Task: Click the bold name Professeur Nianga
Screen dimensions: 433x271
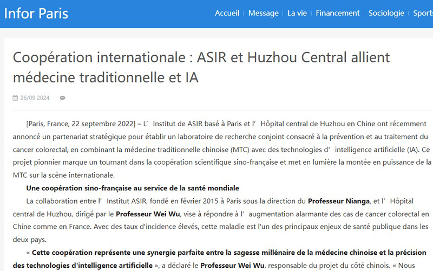Action: (x=339, y=201)
